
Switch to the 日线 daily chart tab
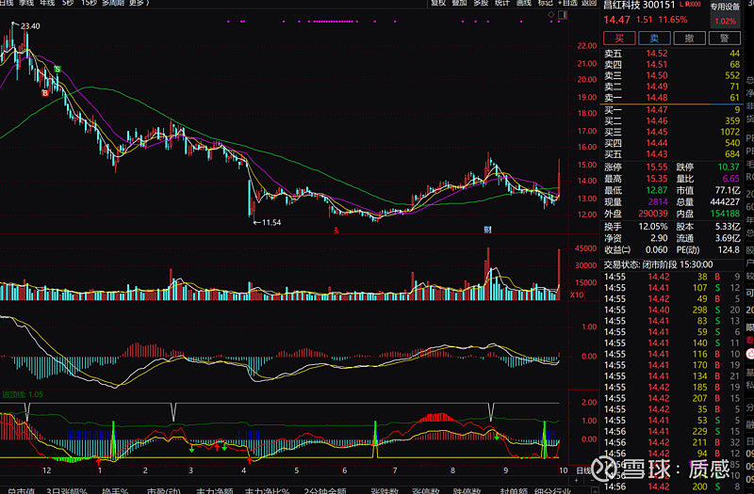[x=8, y=3]
